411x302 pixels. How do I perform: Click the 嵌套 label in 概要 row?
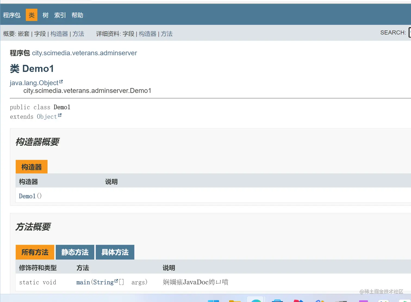24,34
